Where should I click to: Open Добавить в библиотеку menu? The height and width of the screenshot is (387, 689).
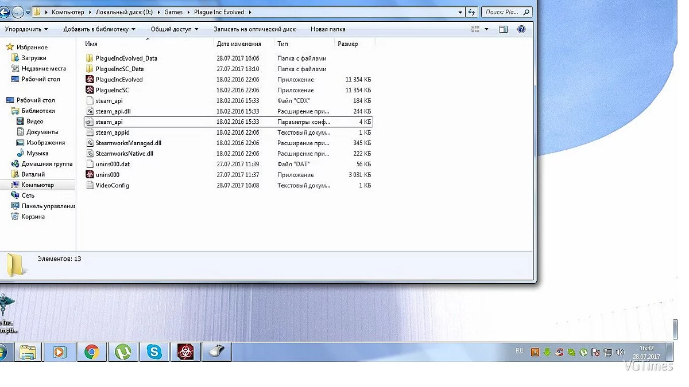coord(99,29)
